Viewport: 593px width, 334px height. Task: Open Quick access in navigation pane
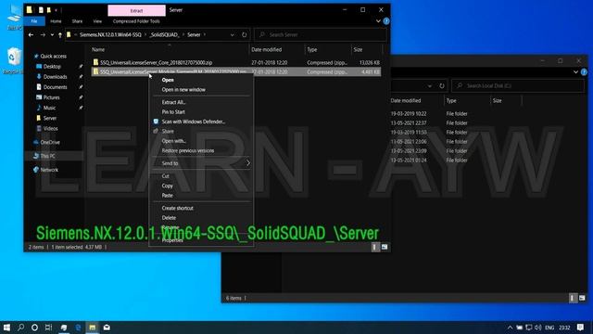pyautogui.click(x=53, y=56)
